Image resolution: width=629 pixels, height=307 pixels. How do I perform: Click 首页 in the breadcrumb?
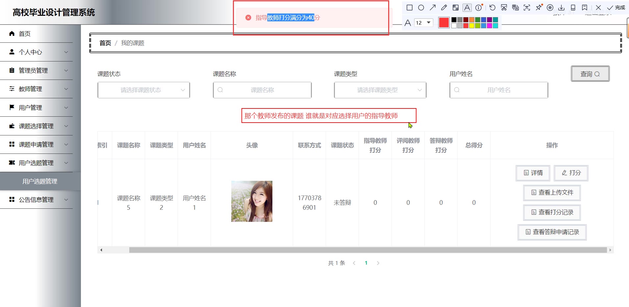(105, 43)
